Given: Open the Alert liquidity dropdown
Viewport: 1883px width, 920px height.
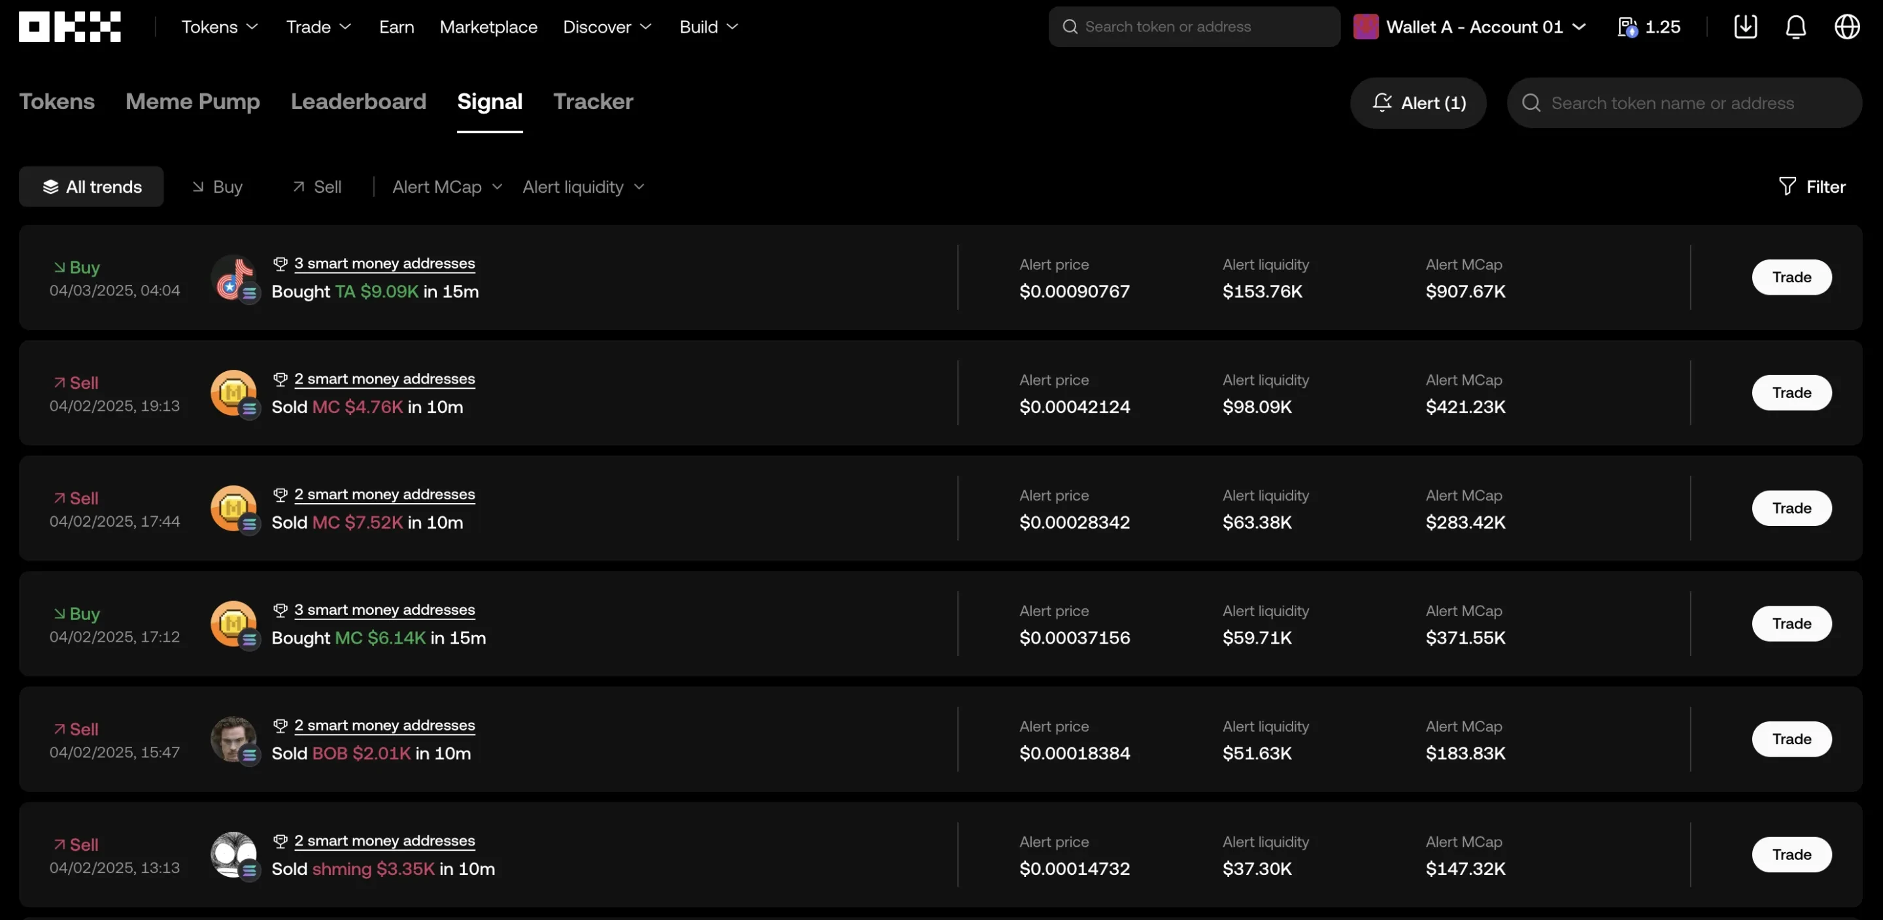Looking at the screenshot, I should tap(583, 187).
